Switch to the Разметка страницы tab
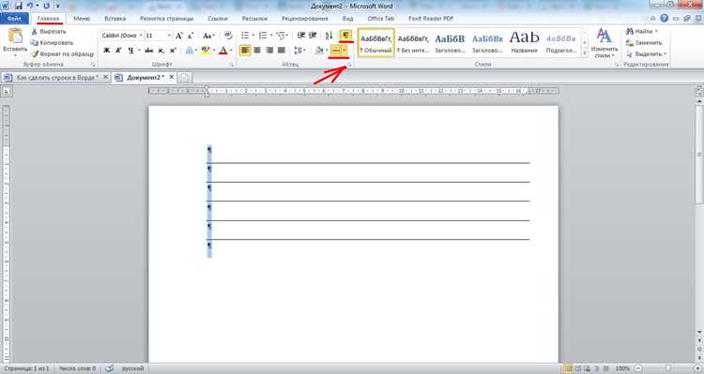Screen dimensions: 704x374 (166, 19)
